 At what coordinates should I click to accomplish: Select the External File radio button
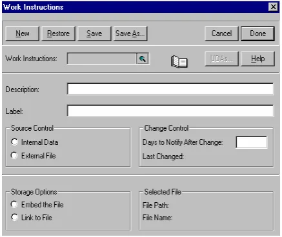tap(14, 155)
